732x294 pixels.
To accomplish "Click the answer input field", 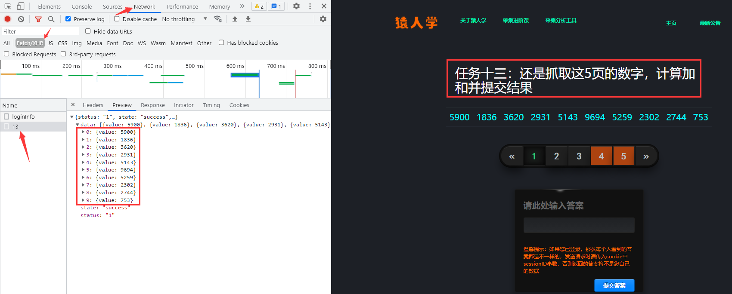I will click(x=579, y=225).
